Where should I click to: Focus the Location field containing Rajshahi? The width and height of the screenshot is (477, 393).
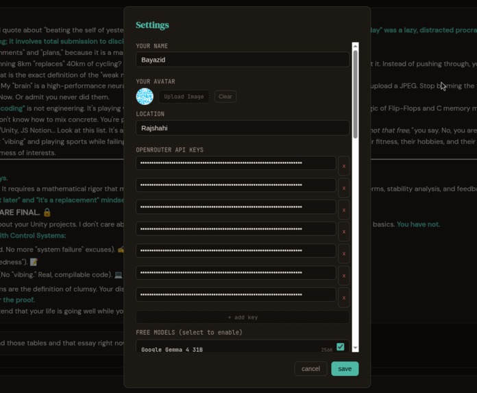(243, 128)
